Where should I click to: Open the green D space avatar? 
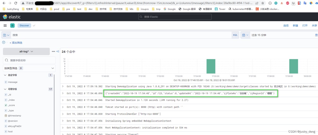[12, 26]
